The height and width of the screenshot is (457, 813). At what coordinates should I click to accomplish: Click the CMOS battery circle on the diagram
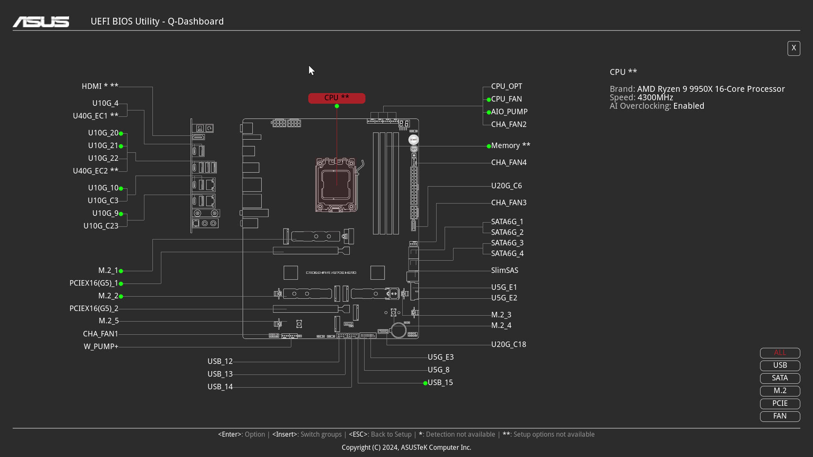[x=398, y=330]
